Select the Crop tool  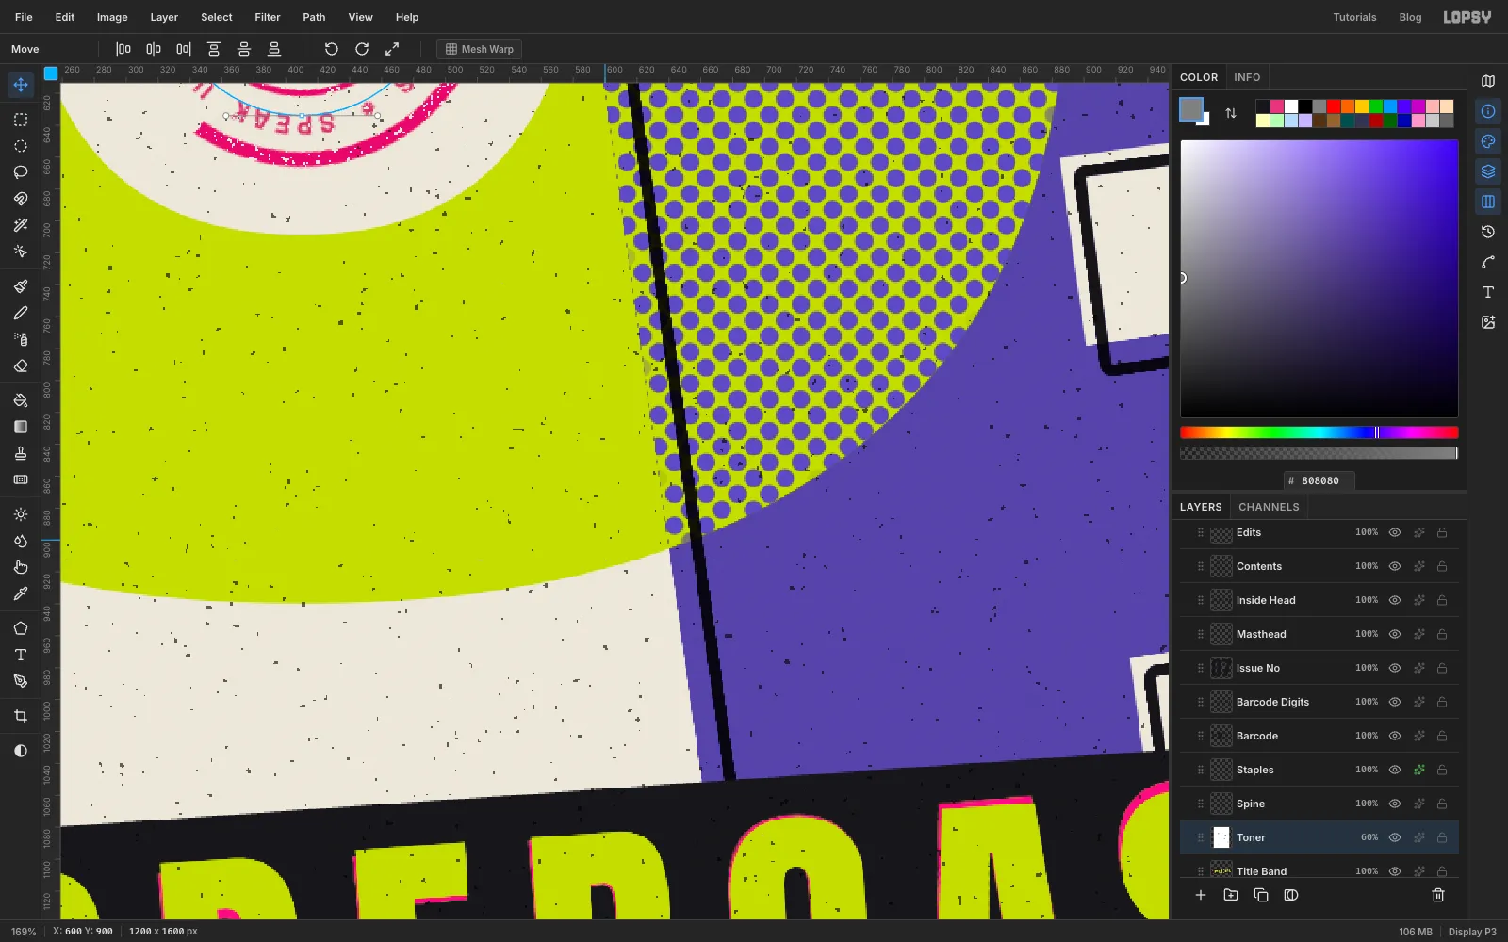click(x=21, y=716)
